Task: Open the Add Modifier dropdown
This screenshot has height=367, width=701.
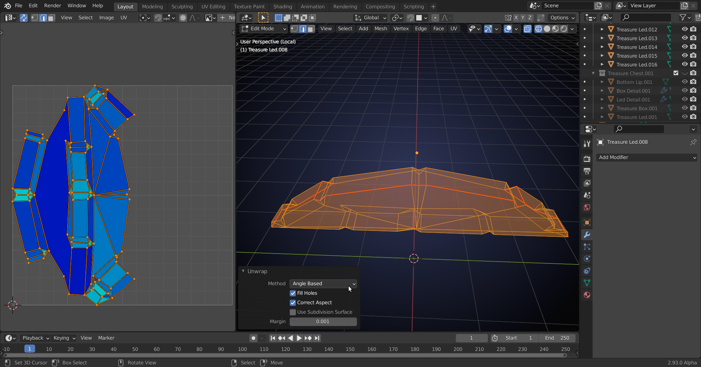Action: coord(647,157)
